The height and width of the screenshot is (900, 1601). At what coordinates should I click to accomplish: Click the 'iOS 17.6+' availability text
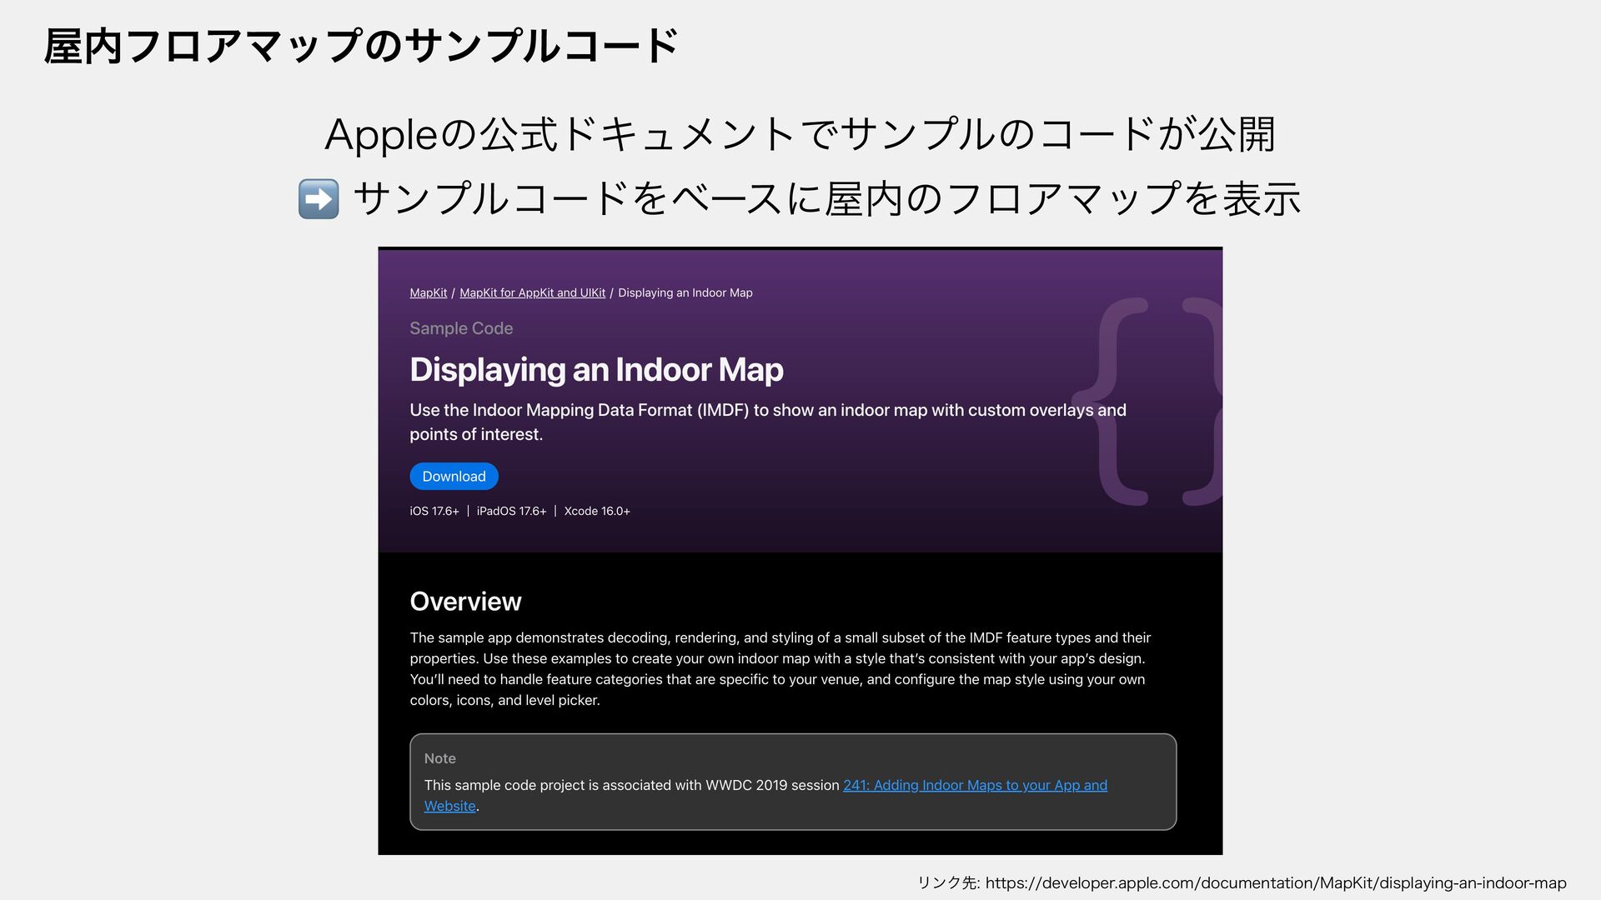434,511
